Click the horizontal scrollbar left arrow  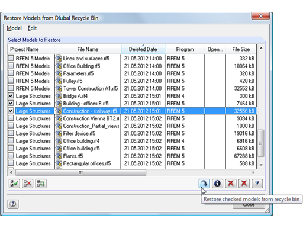(11, 172)
